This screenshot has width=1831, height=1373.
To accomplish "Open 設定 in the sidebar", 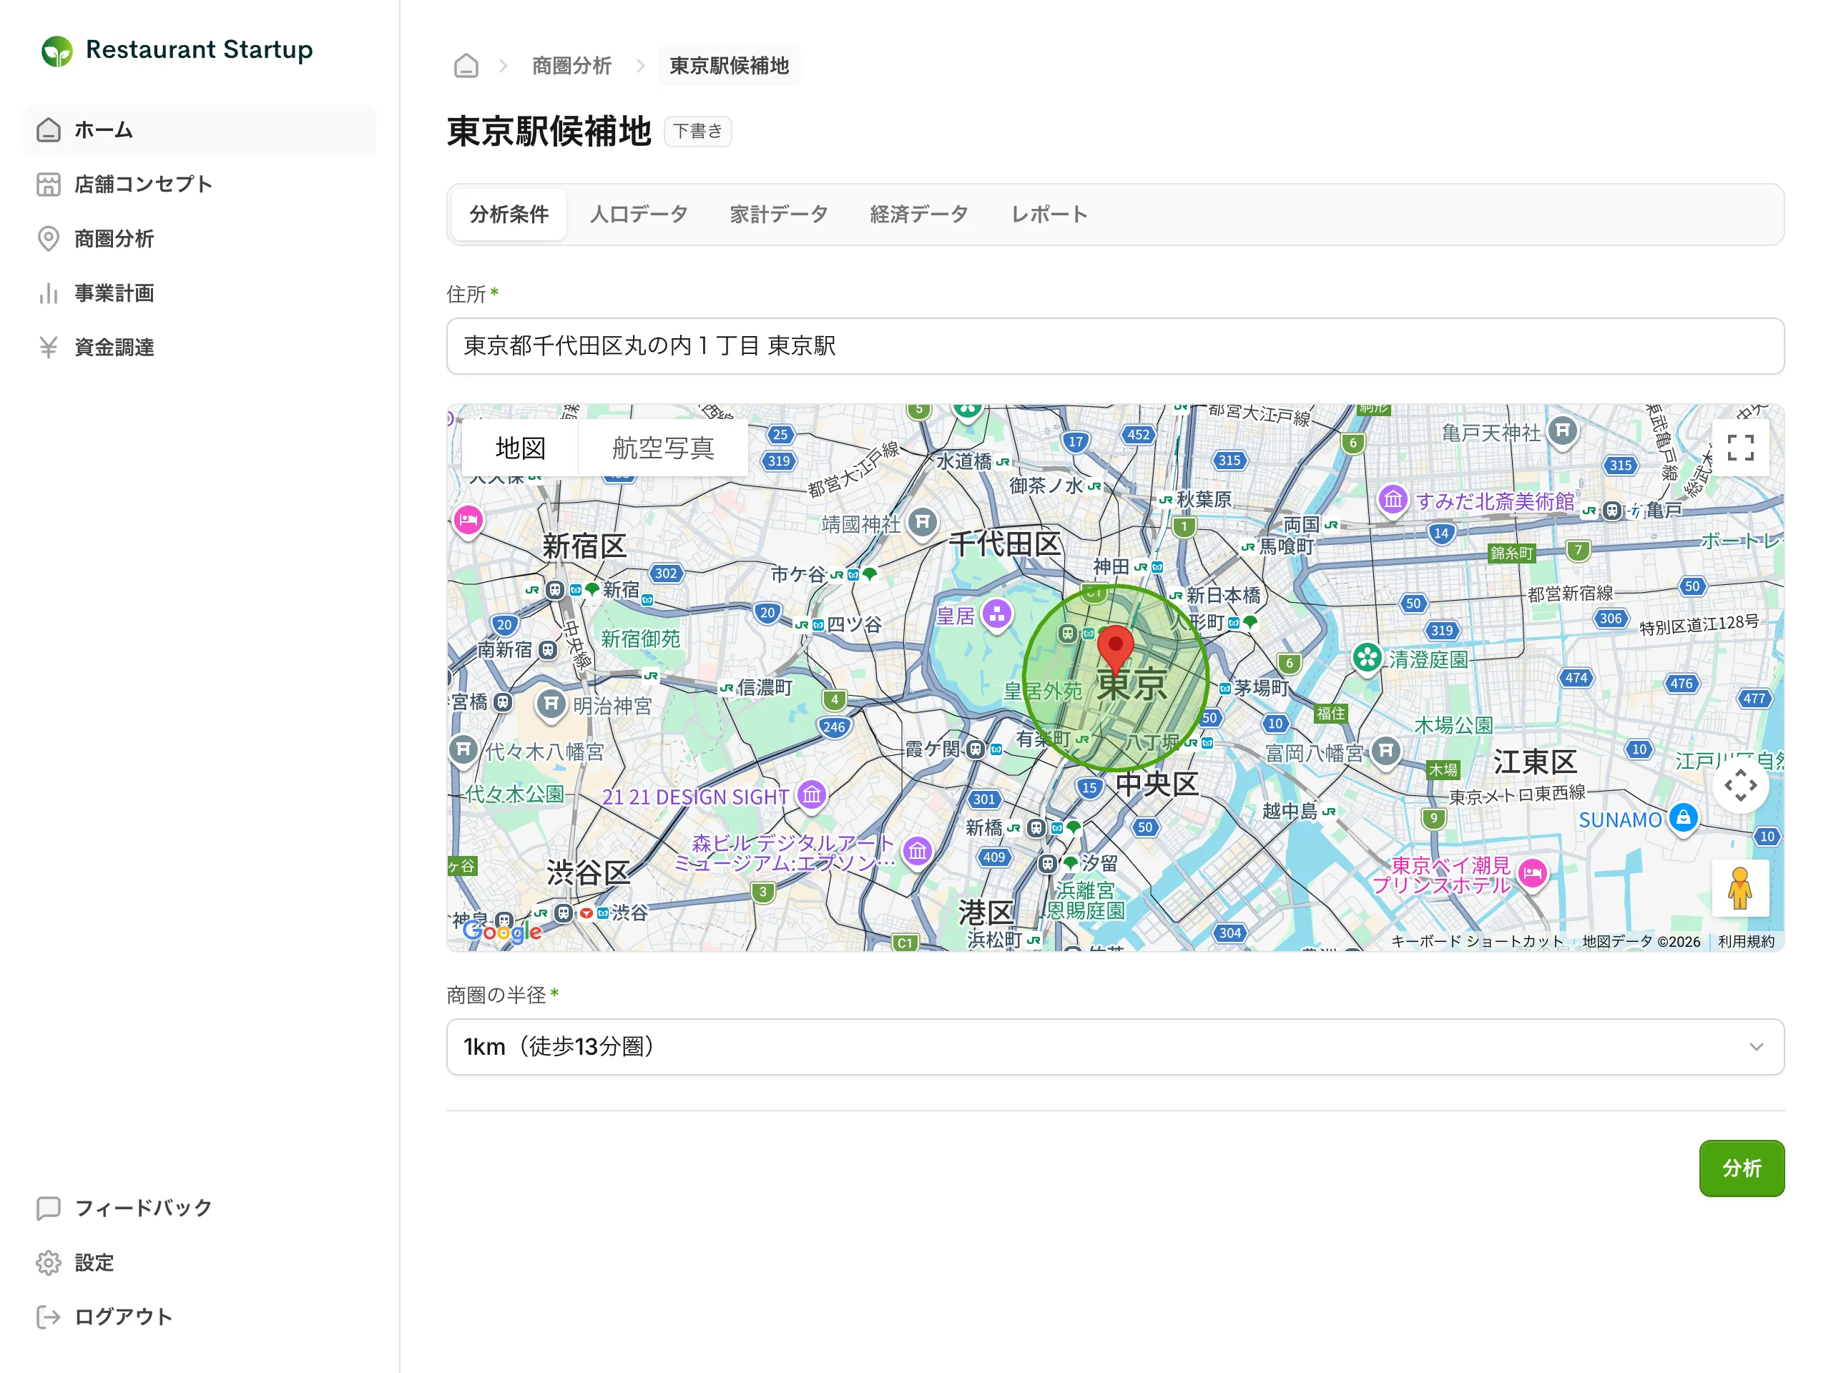I will point(200,1262).
